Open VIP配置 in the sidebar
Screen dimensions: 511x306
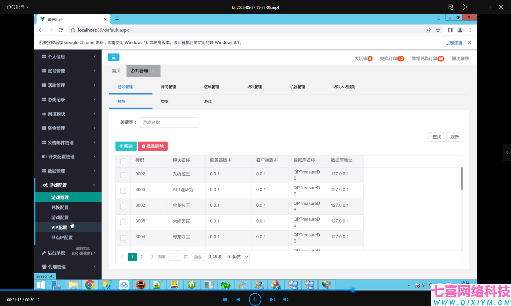59,227
